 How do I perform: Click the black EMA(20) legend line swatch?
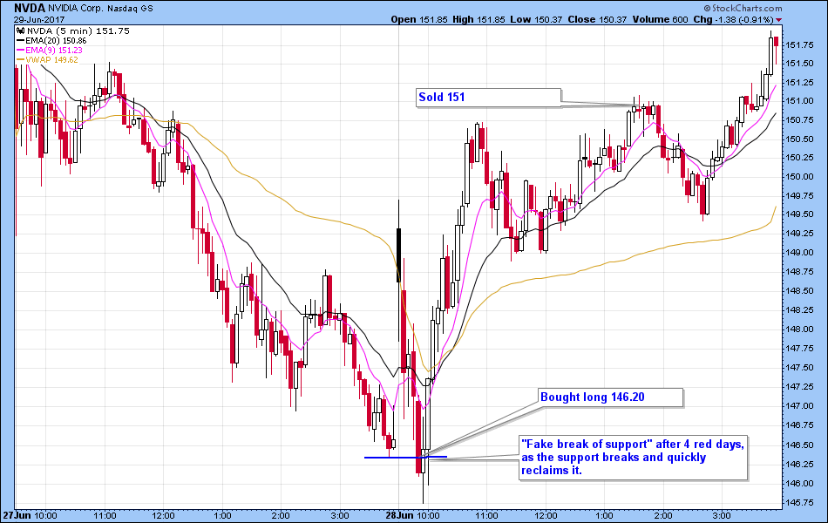(21, 41)
